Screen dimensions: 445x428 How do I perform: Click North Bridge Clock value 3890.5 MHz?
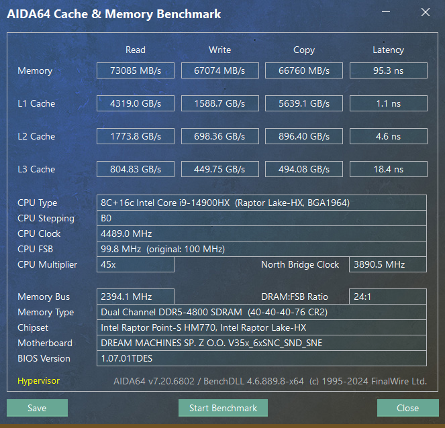pos(388,264)
